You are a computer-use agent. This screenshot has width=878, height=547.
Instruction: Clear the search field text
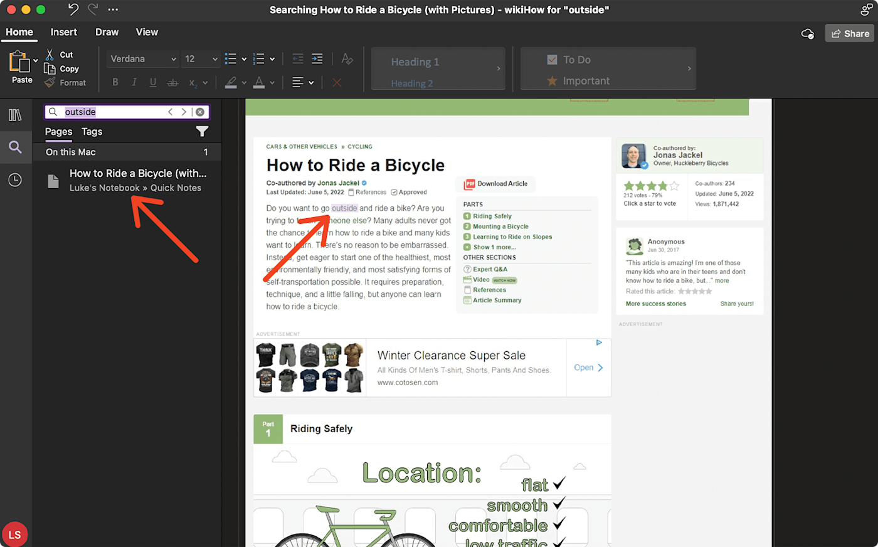pyautogui.click(x=200, y=112)
